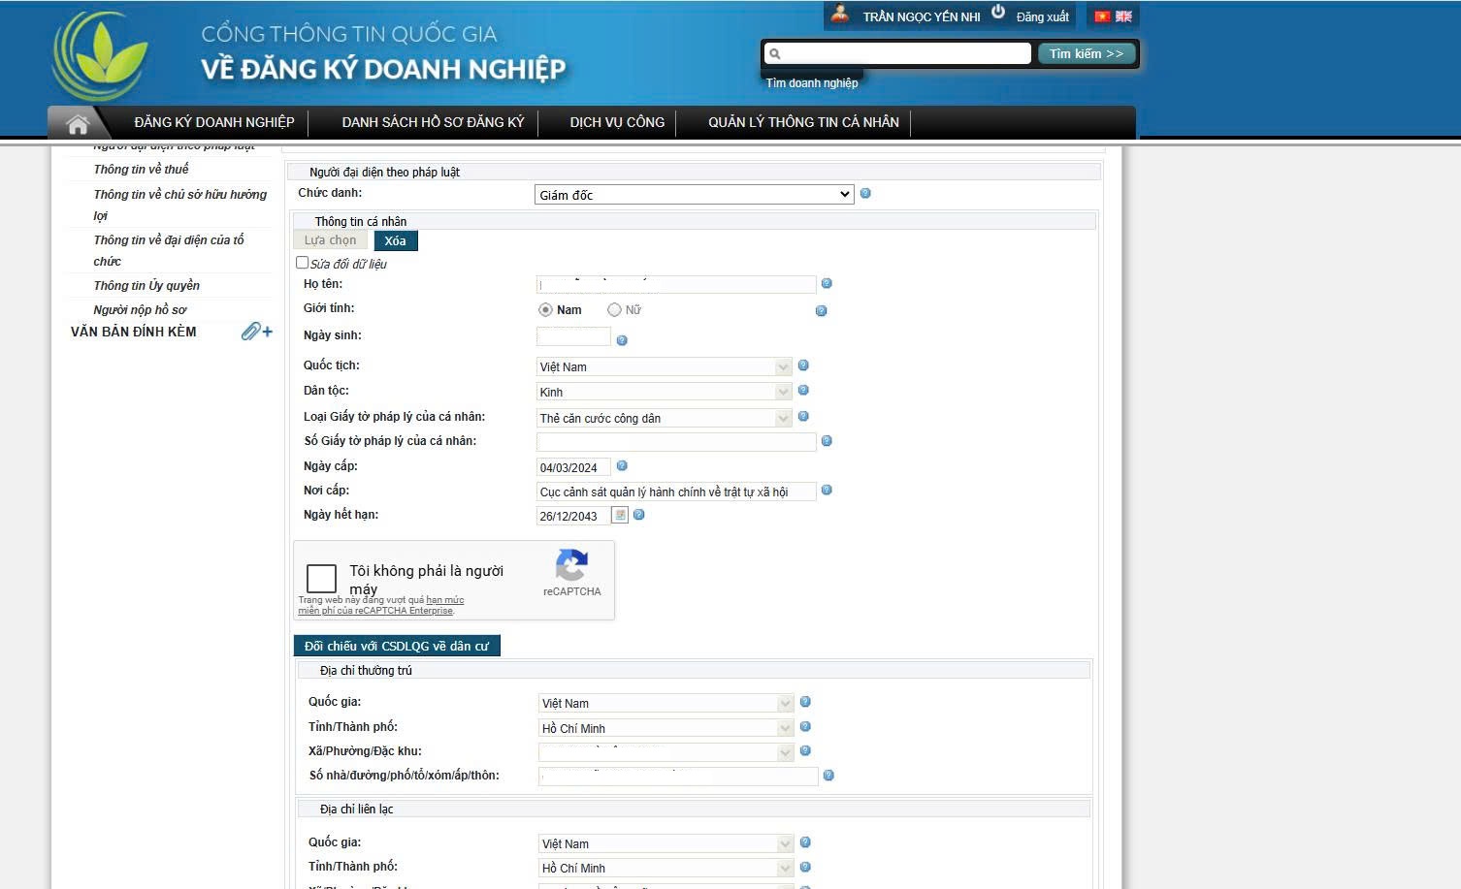The height and width of the screenshot is (889, 1461).
Task: Open the calendar picker for Ngày hết hạn
Action: click(620, 515)
